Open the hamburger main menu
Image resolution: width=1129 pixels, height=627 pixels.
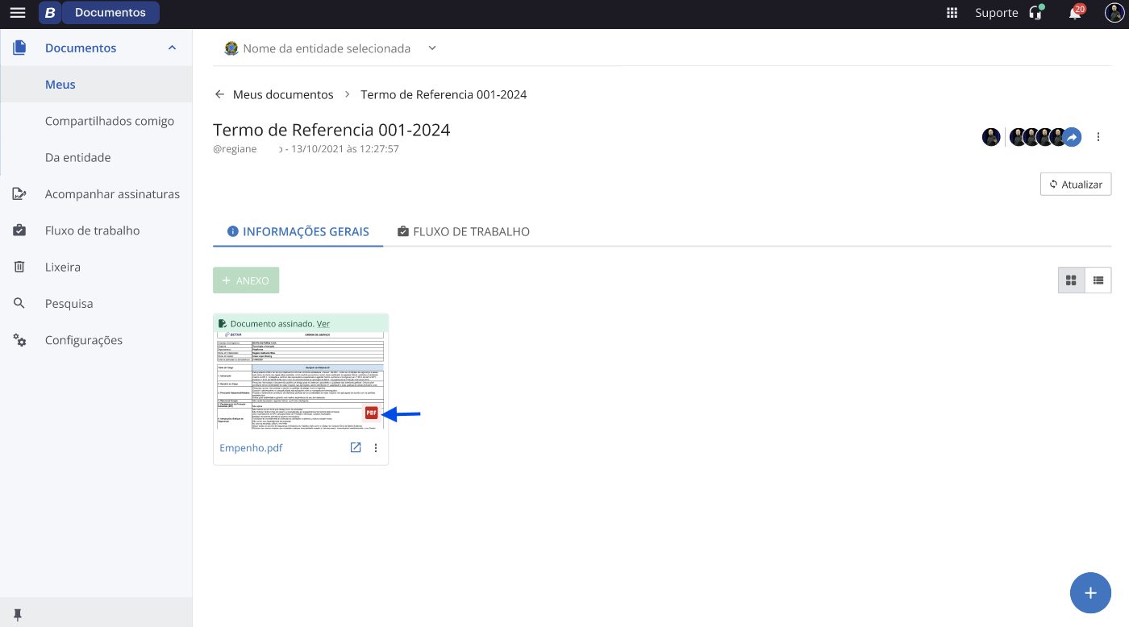coord(17,13)
